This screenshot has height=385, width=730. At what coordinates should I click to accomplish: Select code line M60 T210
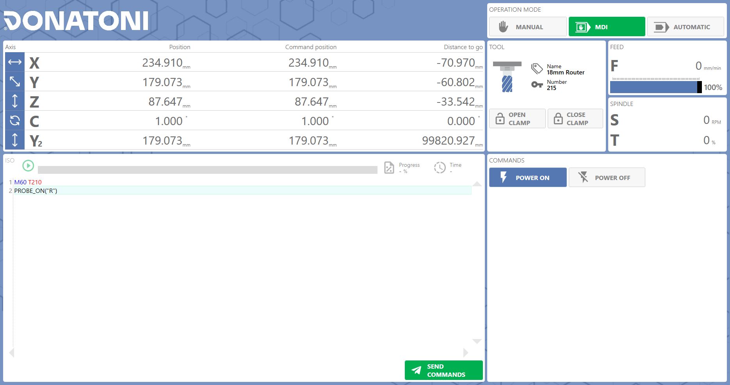point(28,182)
